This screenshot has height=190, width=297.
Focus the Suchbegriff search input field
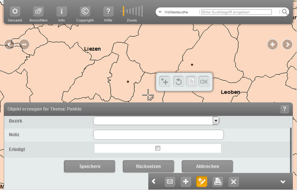[x=236, y=12]
